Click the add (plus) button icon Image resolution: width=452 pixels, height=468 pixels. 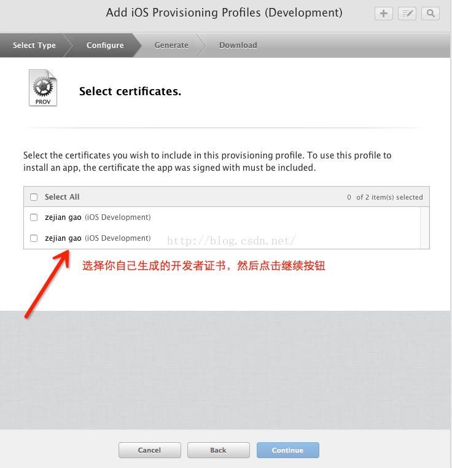pyautogui.click(x=384, y=13)
